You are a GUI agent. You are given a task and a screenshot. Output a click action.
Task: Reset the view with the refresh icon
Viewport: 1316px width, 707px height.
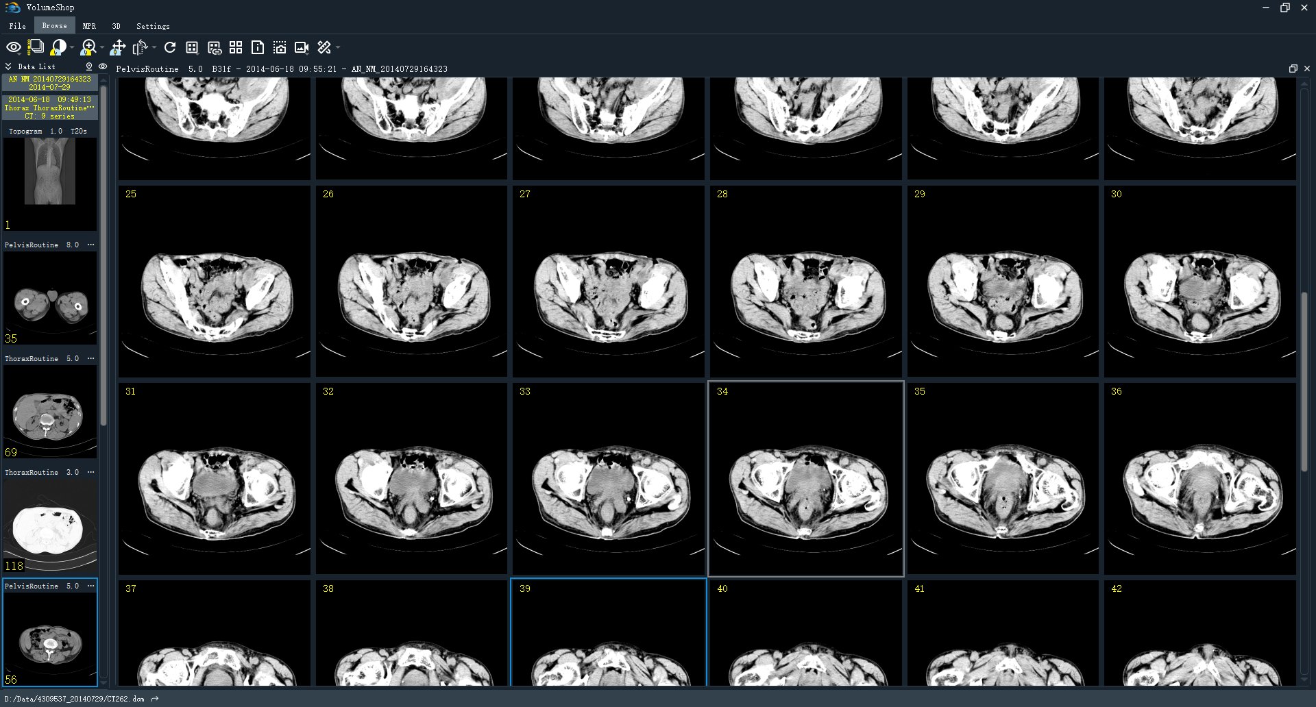(170, 47)
